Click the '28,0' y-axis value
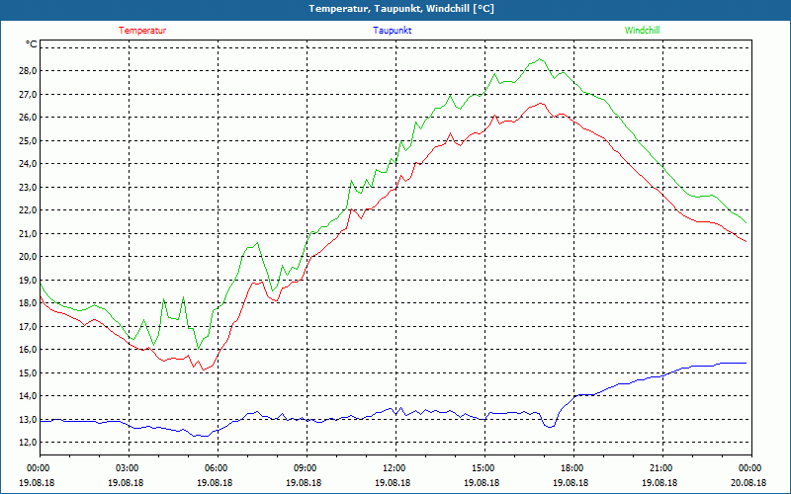Viewport: 791px width, 494px height. (x=28, y=71)
